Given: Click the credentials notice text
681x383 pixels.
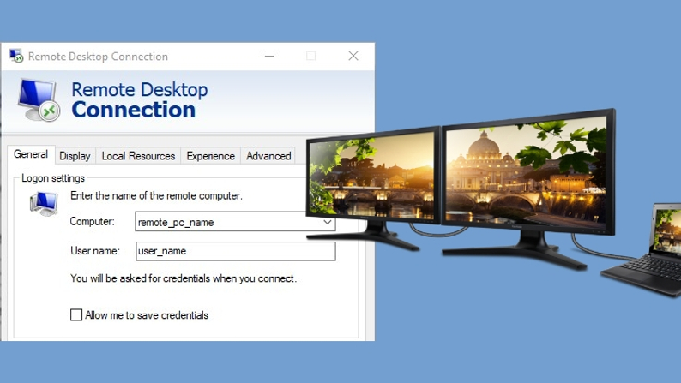Looking at the screenshot, I should click(x=183, y=278).
